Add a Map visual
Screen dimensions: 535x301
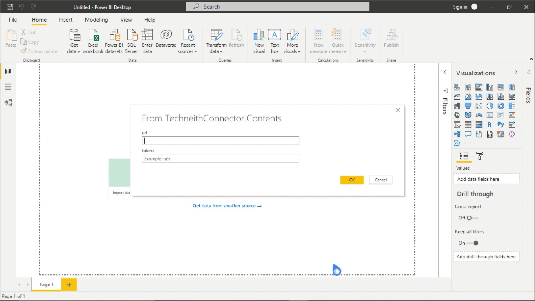(457, 115)
